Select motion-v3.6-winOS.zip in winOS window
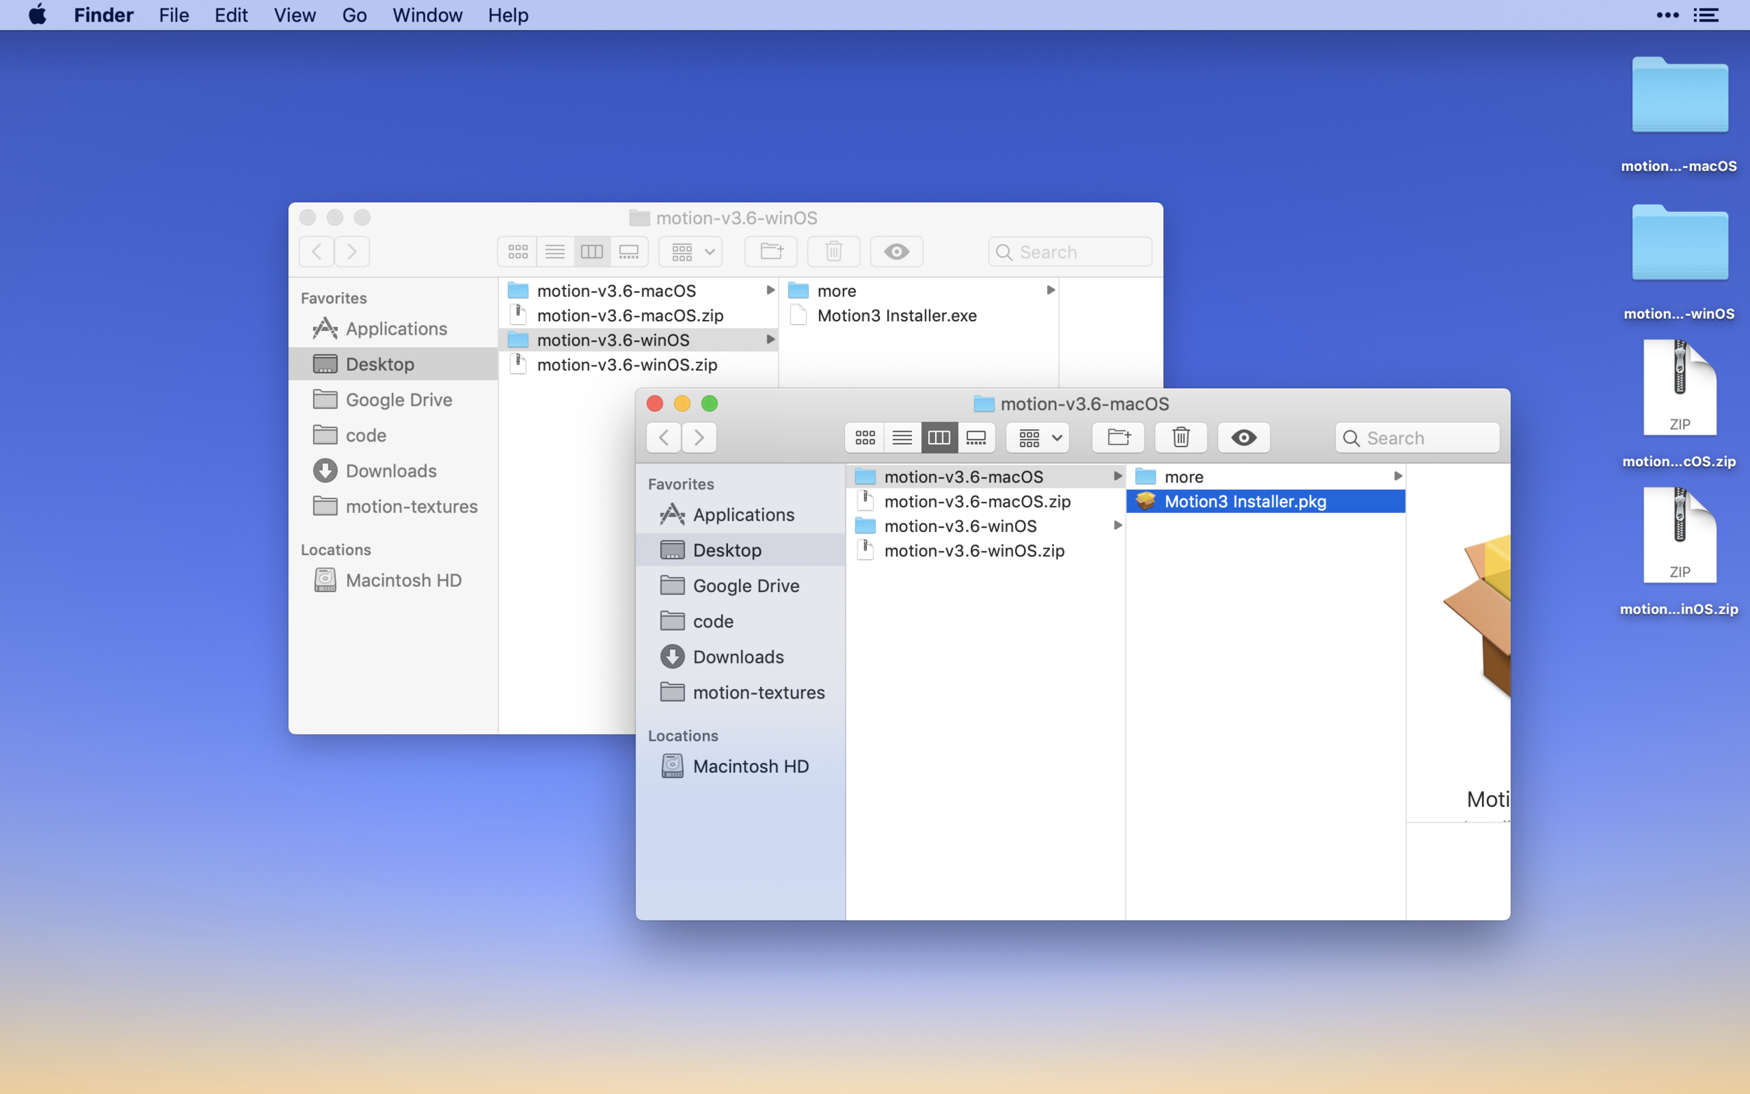This screenshot has width=1750, height=1094. pos(638,364)
